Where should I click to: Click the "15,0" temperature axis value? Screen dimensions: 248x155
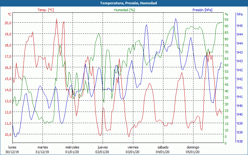pyautogui.click(x=8, y=79)
